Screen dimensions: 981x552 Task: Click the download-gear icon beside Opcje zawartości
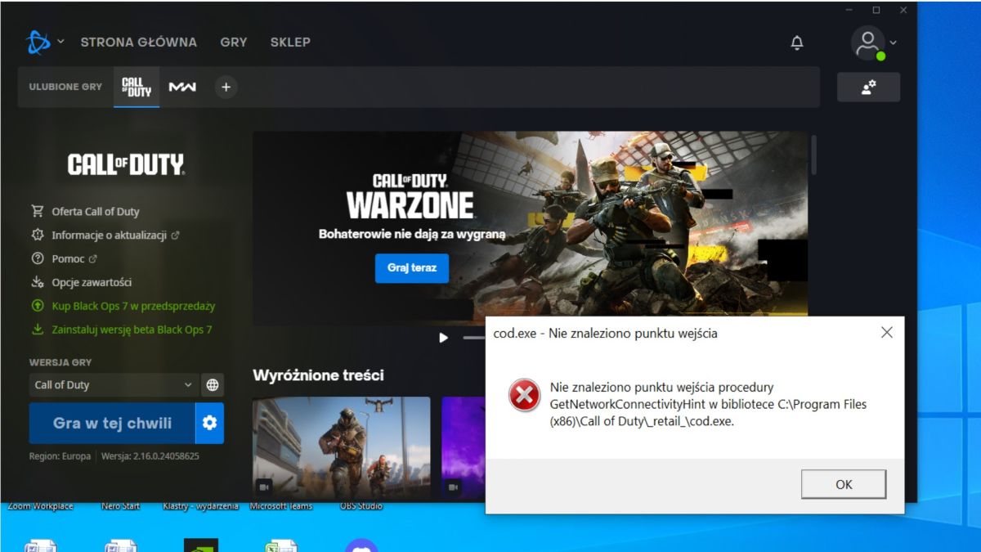pos(38,282)
